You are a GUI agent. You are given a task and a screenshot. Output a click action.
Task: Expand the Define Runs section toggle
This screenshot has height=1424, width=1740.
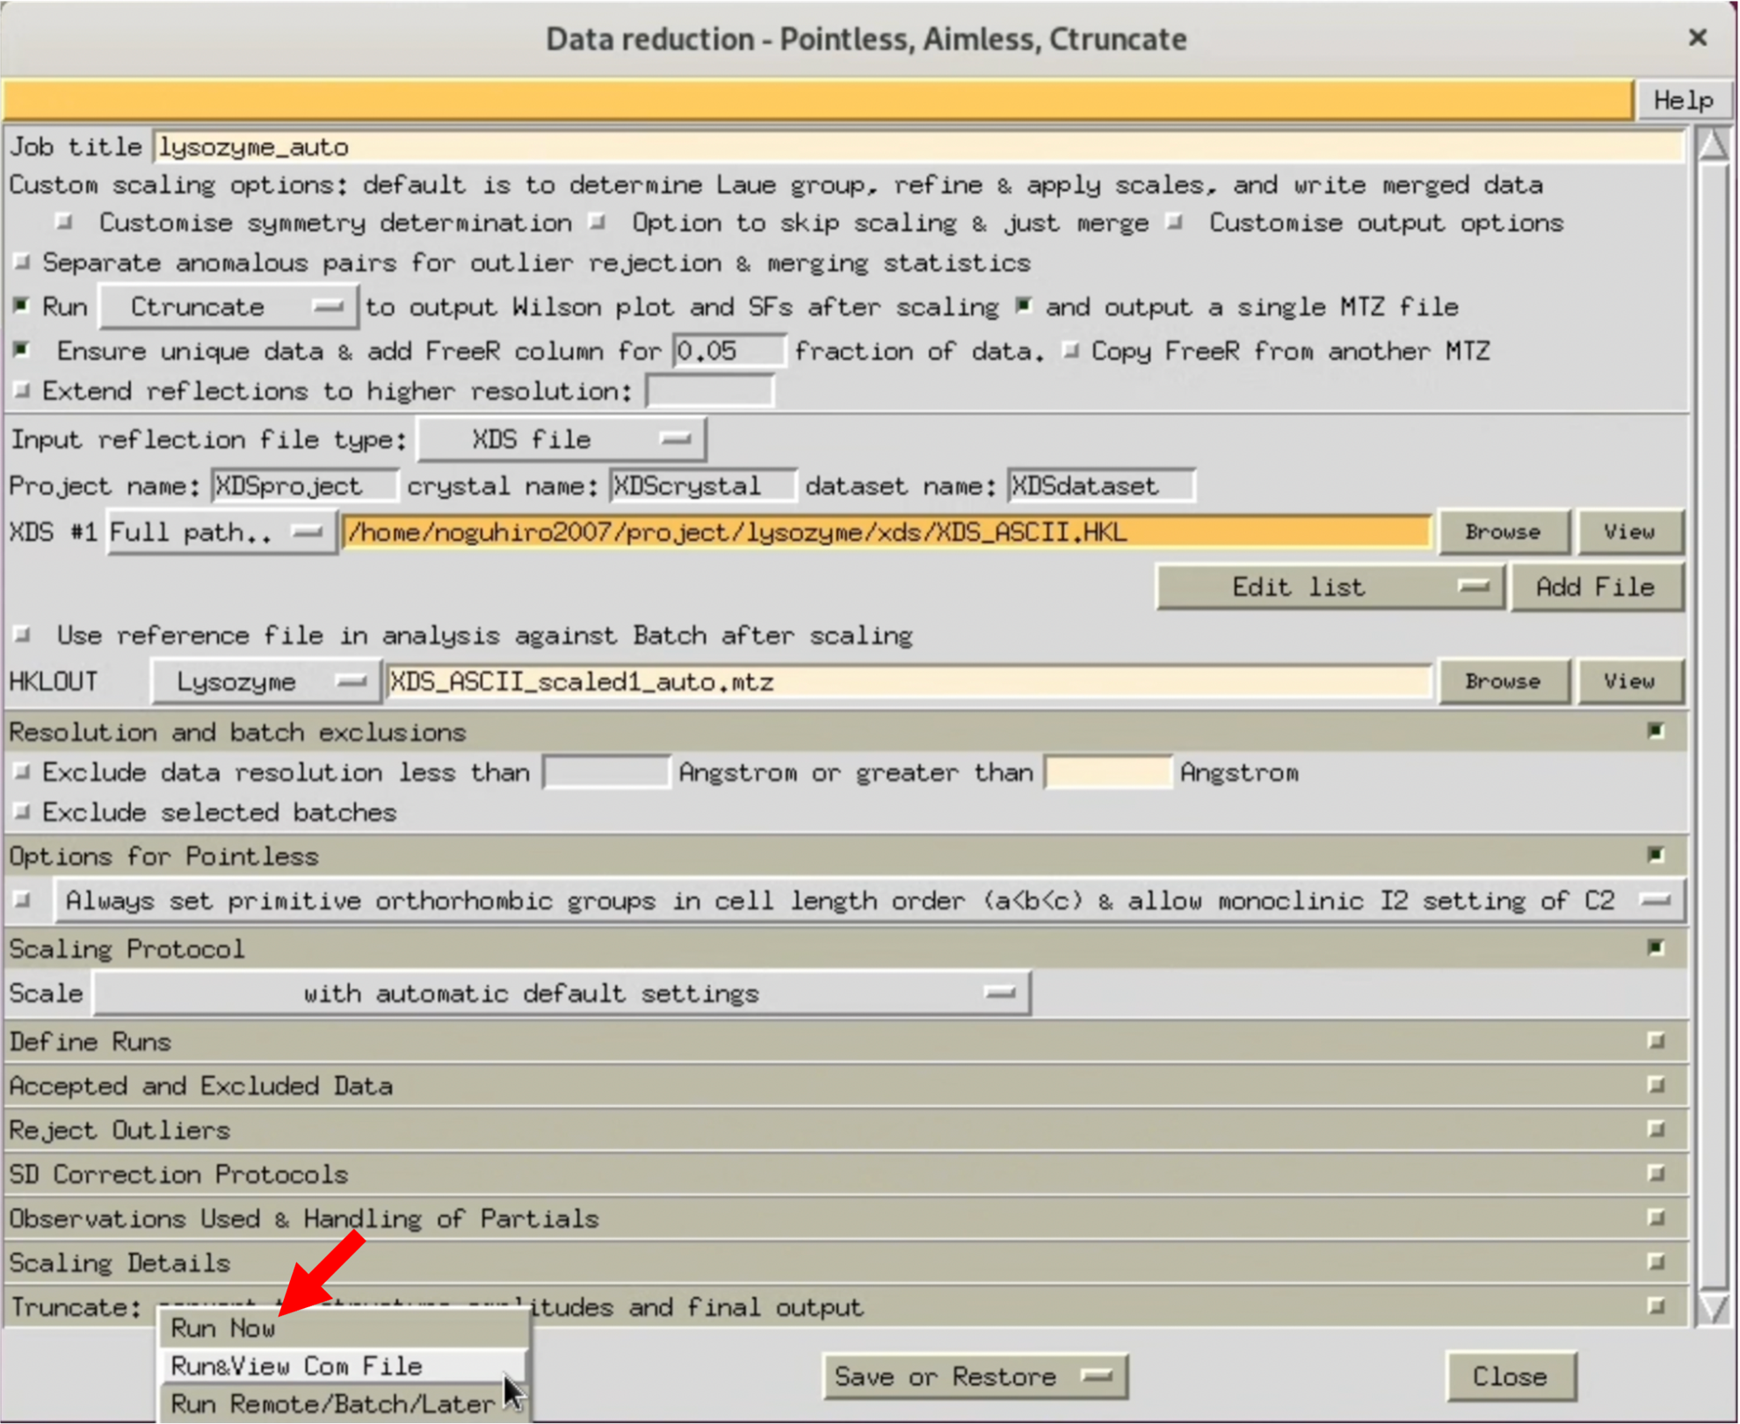[1656, 1042]
